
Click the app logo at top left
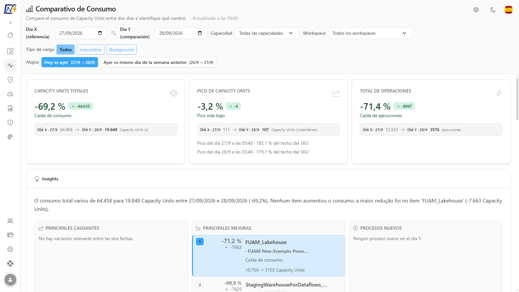point(10,9)
